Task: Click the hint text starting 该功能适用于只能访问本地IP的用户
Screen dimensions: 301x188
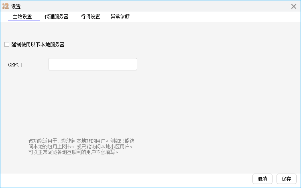Action: (x=81, y=146)
